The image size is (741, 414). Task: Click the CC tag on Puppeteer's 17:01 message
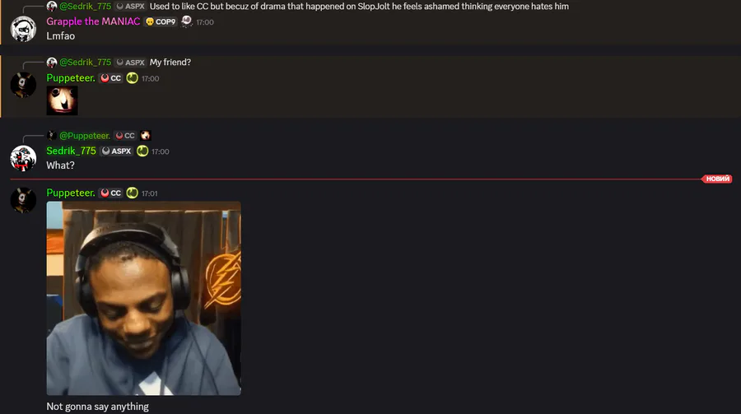point(111,193)
